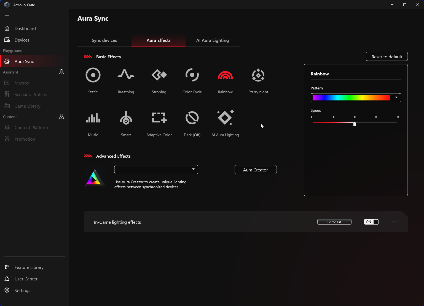This screenshot has height=306, width=424.
Task: Pick the Strobing effect icon
Action: [x=159, y=75]
